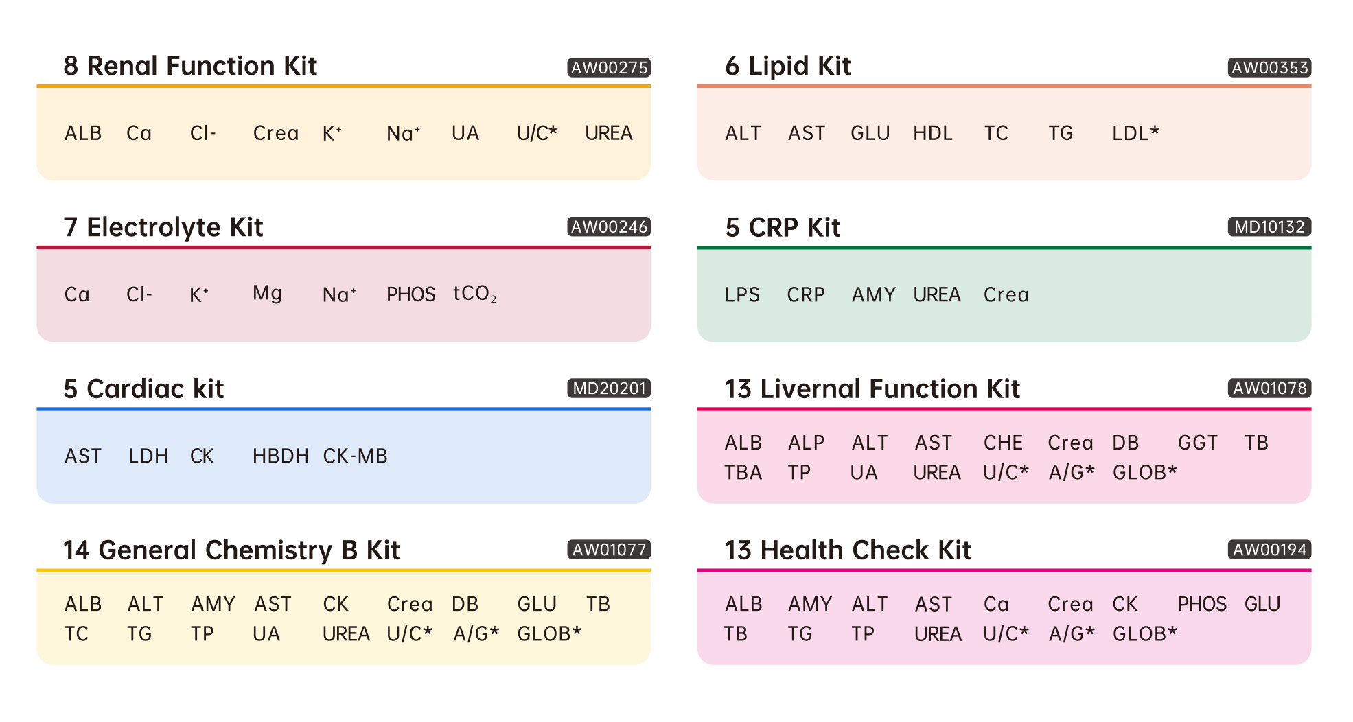This screenshot has width=1353, height=722.
Task: Click the AW00353 code badge
Action: (x=1269, y=68)
